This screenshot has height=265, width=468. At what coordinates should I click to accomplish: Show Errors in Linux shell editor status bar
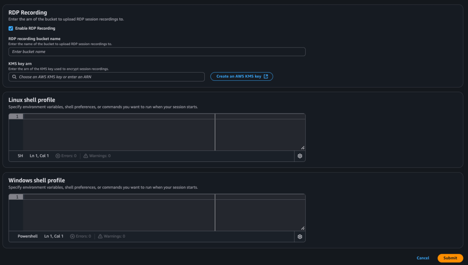point(66,156)
